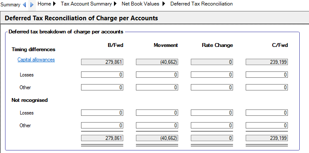Expand the arrow after Net Book Values
The height and width of the screenshot is (153, 309).
click(164, 4)
